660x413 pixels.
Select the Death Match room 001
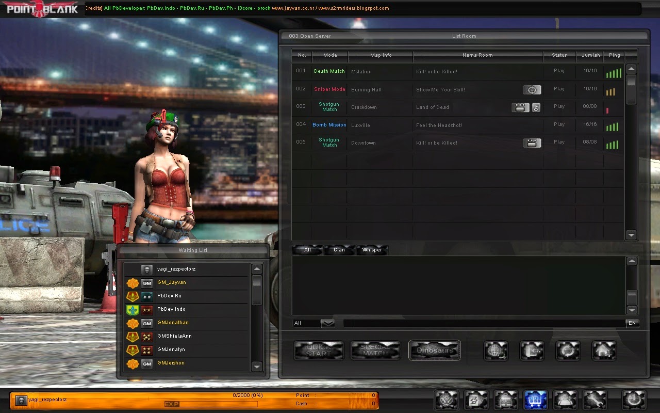pyautogui.click(x=457, y=72)
